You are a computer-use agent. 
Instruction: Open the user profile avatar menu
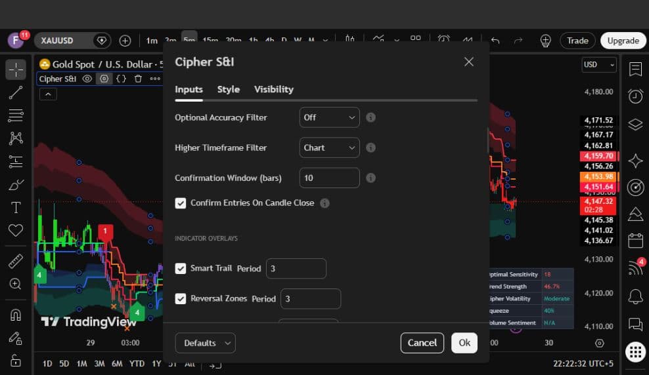[x=16, y=41]
